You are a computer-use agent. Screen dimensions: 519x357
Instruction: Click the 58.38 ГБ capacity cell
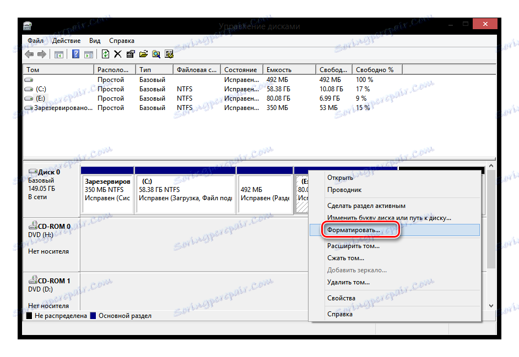[x=278, y=89]
